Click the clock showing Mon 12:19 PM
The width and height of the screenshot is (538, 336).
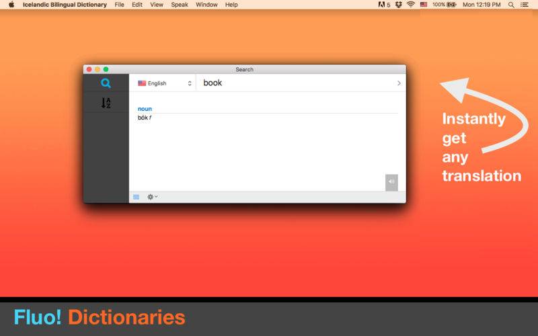coord(482,5)
